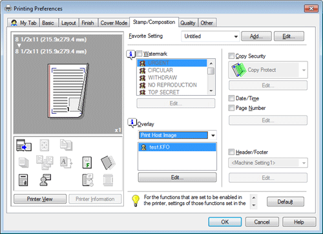Open the Copy Protect dropdown

pos(268,70)
